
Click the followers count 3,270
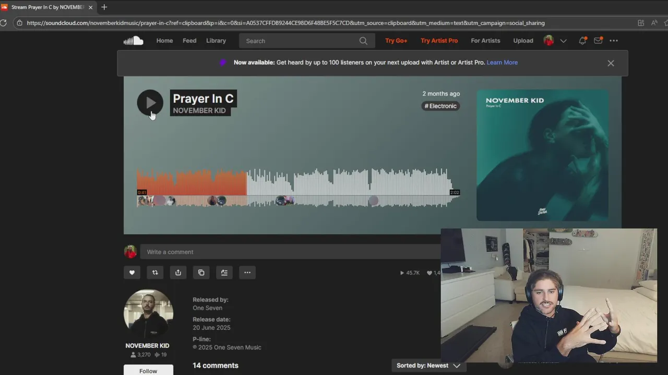coord(140,355)
